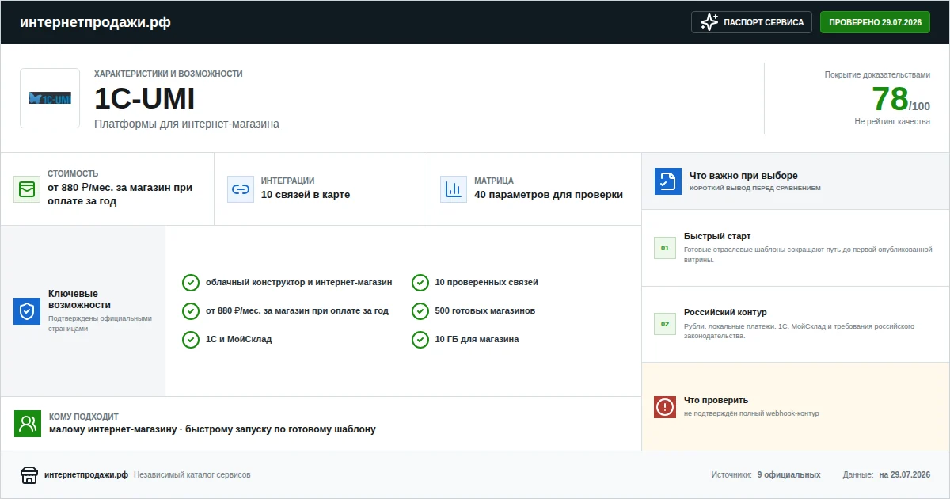
Task: Click the Ключевые возможности shield icon
Action: click(27, 311)
